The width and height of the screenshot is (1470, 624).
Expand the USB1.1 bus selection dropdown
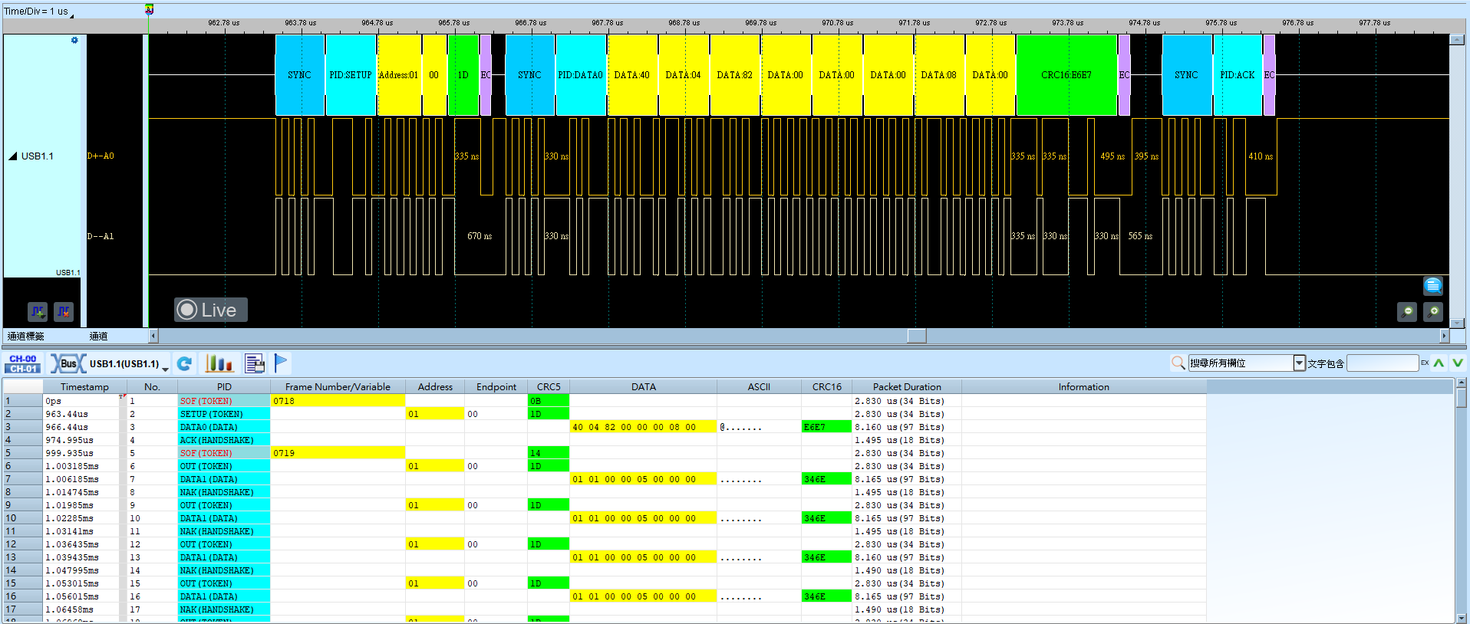click(x=165, y=369)
